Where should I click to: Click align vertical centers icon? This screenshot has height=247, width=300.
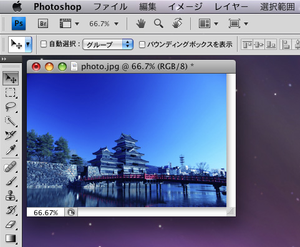click(259, 44)
